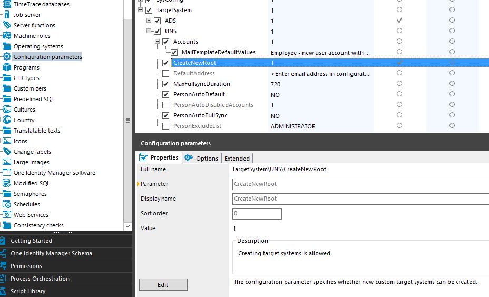Switch to the Options tab
Screen dimensions: 489x297
click(201, 159)
